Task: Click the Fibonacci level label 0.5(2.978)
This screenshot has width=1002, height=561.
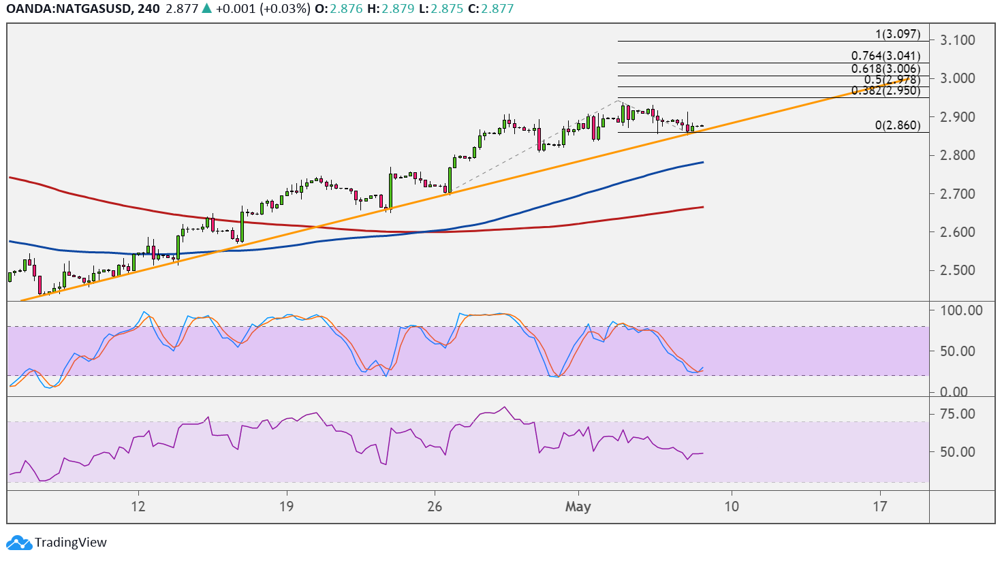Action: [x=892, y=80]
